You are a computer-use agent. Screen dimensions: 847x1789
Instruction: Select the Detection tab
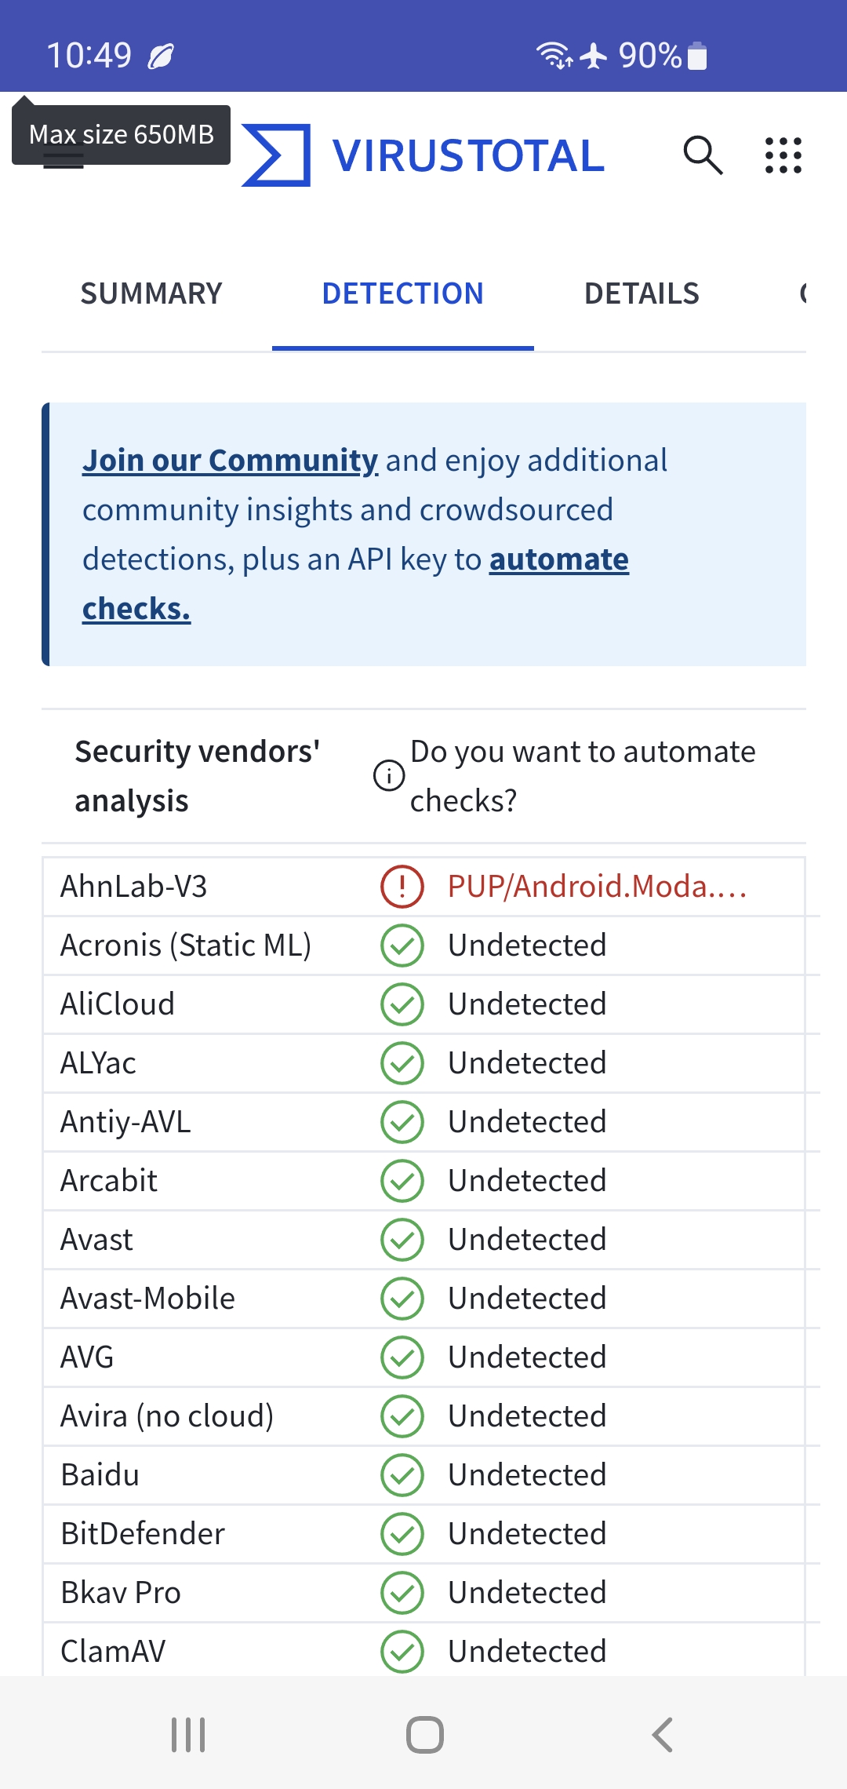[402, 293]
